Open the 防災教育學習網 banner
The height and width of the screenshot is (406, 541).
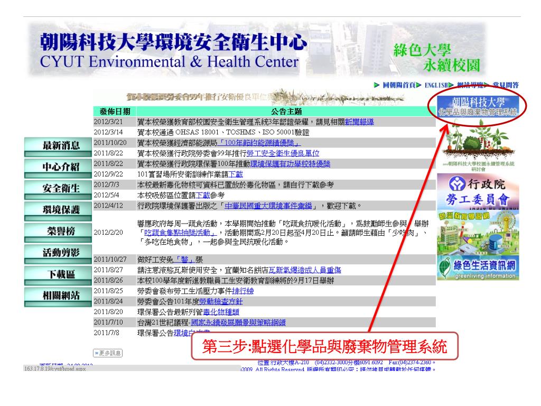[x=478, y=233]
